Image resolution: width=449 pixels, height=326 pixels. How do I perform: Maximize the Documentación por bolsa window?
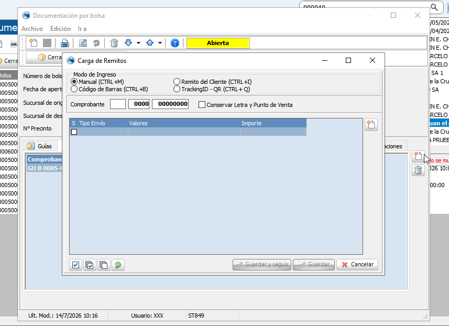click(x=393, y=15)
